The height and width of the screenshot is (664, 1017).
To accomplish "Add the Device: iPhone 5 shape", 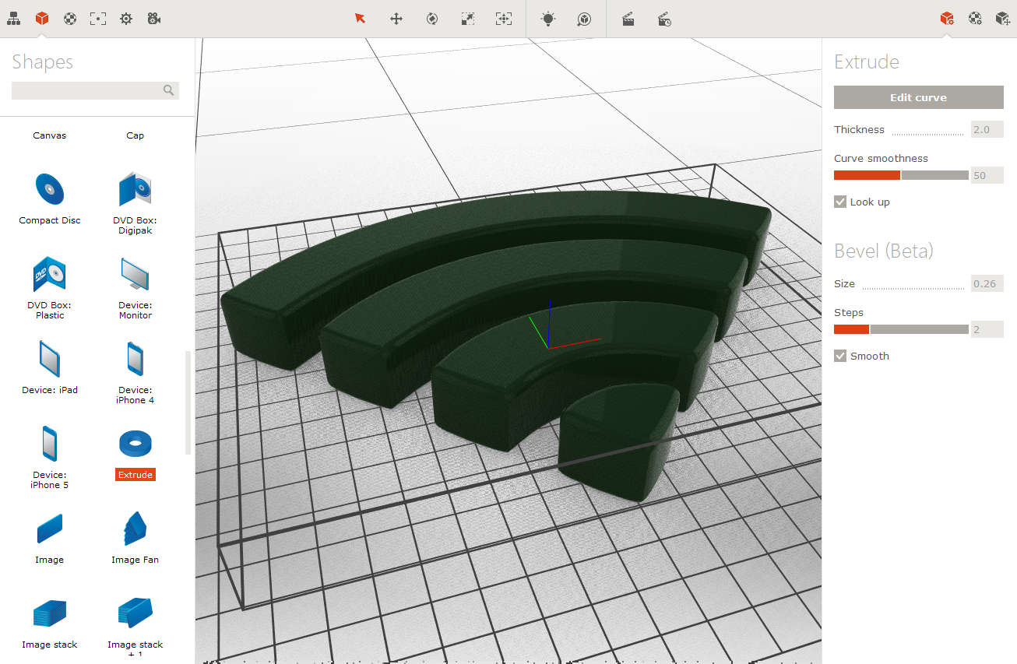I will (49, 444).
